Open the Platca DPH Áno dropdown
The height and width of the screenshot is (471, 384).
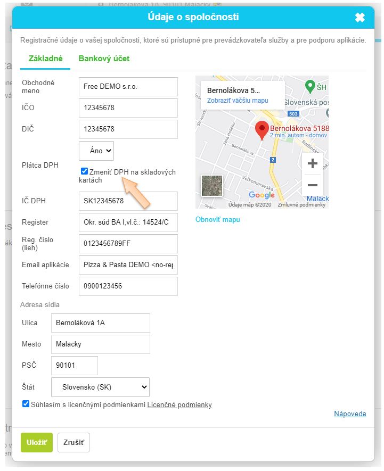[96, 151]
